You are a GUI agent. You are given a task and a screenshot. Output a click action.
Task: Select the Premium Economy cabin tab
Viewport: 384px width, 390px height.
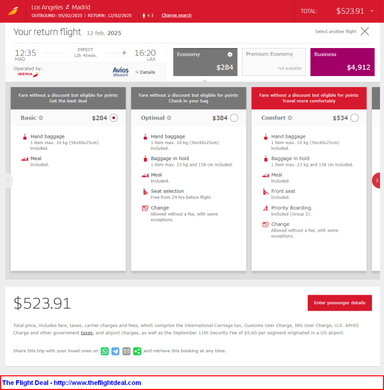click(273, 62)
